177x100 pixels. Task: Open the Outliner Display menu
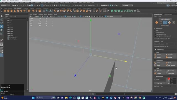[6, 16]
